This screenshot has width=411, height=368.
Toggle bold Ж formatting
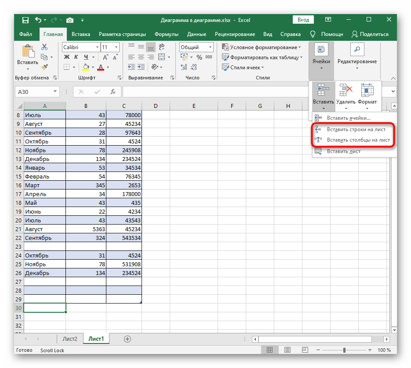click(67, 57)
